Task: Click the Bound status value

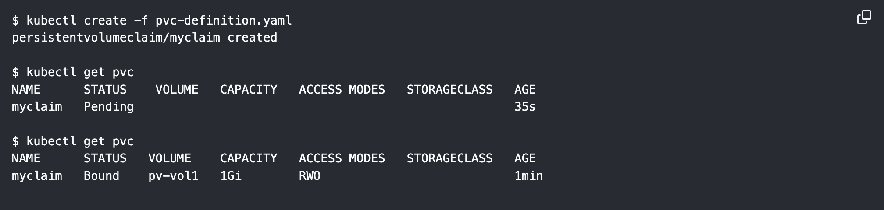Action: 102,176
